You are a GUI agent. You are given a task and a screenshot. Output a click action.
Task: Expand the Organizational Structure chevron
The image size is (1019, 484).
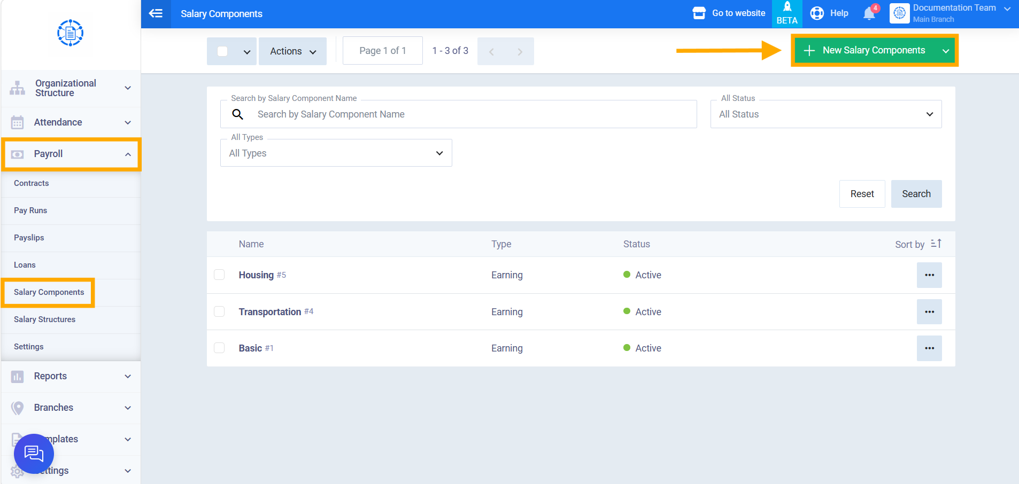[x=128, y=88]
